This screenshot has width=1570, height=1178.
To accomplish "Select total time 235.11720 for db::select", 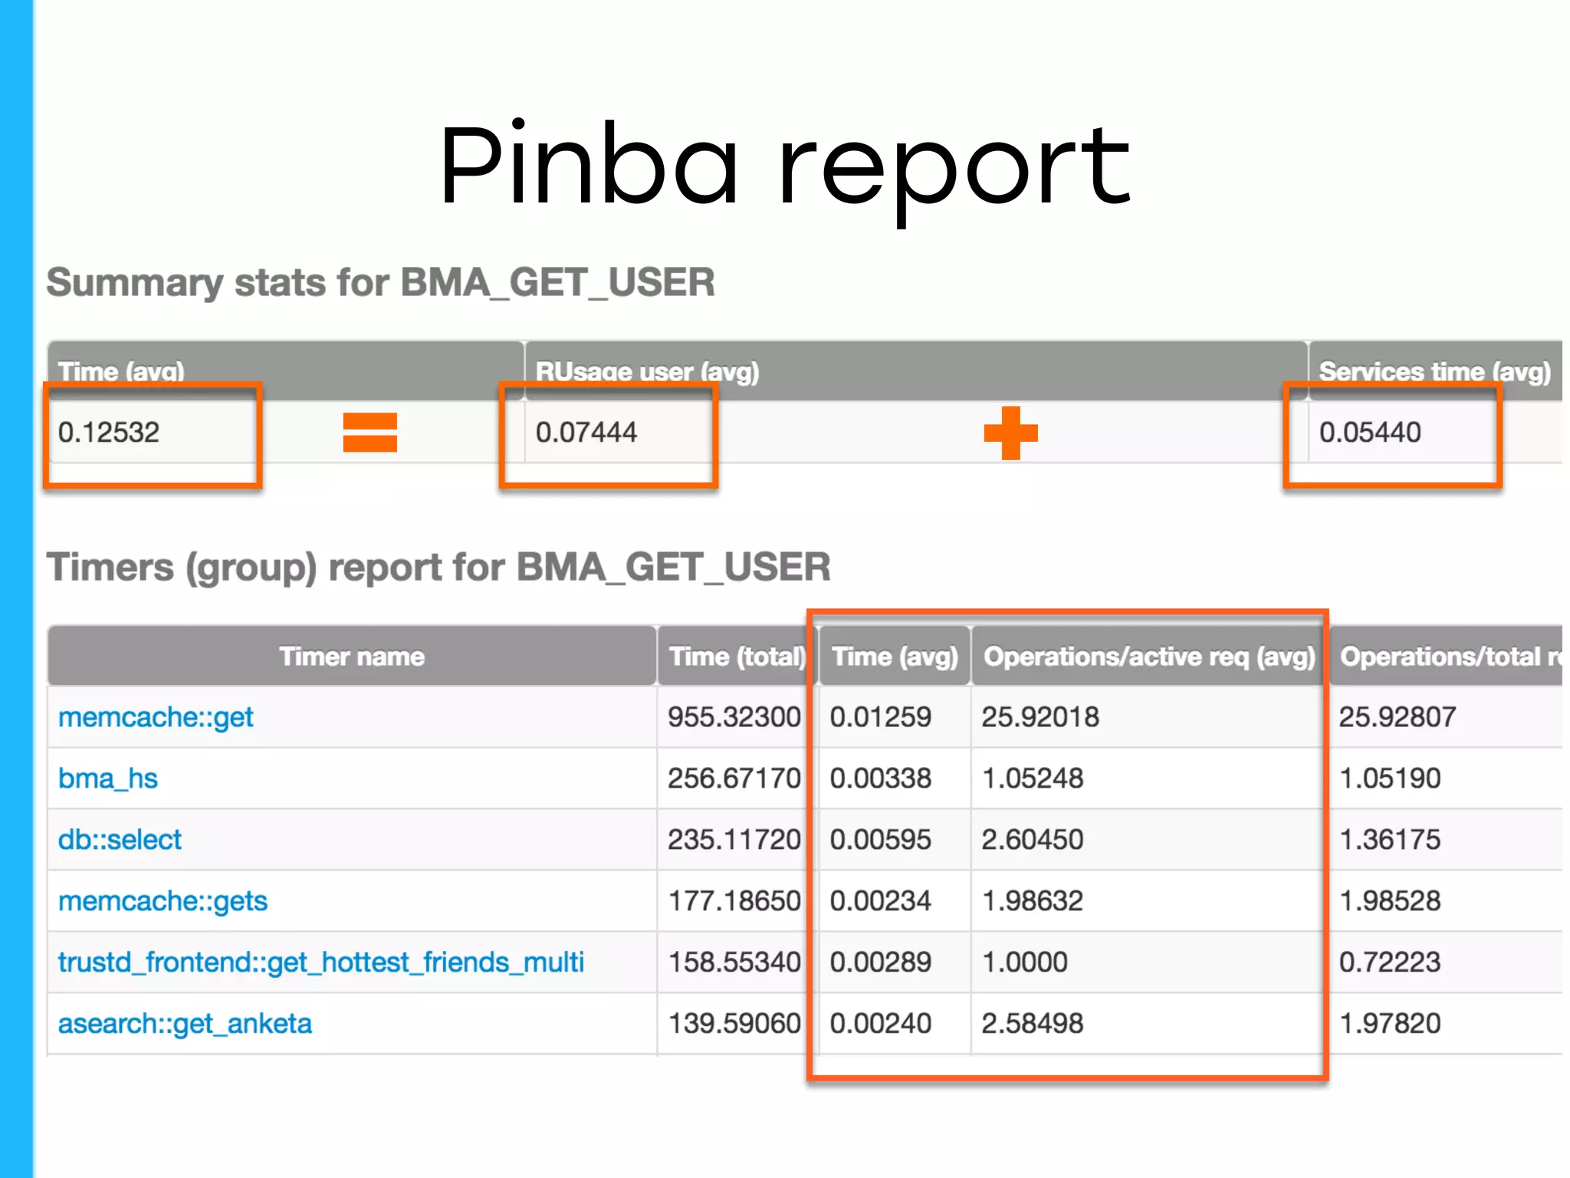I will coord(734,840).
